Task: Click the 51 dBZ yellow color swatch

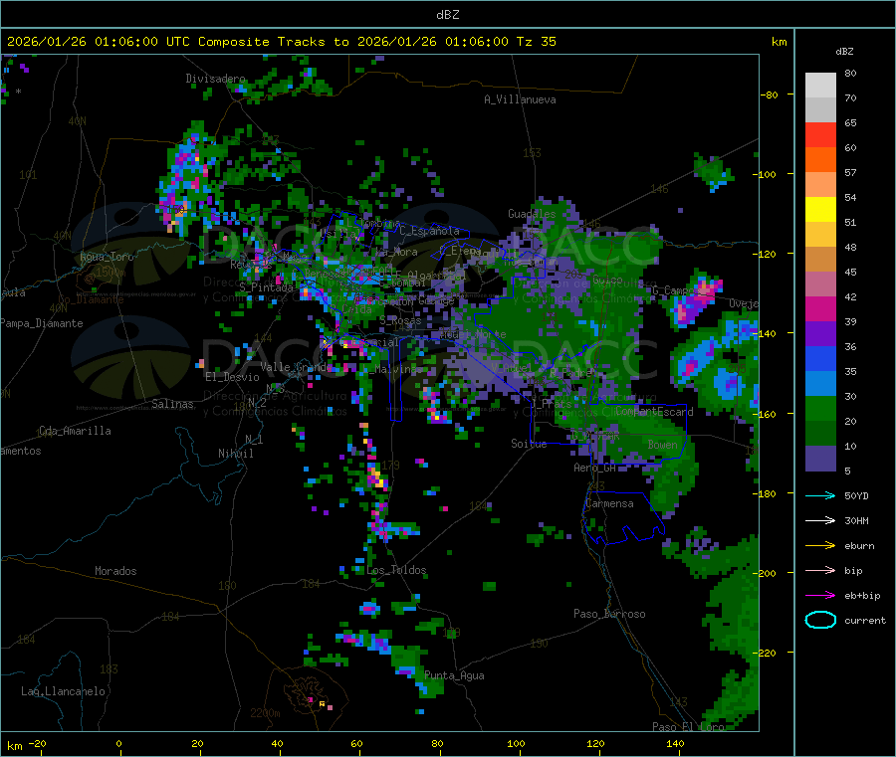Action: coord(820,210)
